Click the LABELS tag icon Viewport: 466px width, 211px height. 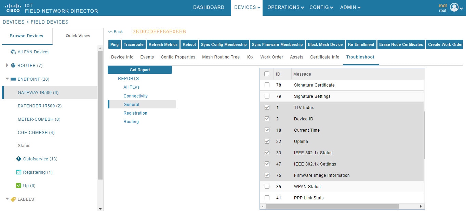[x=13, y=199]
